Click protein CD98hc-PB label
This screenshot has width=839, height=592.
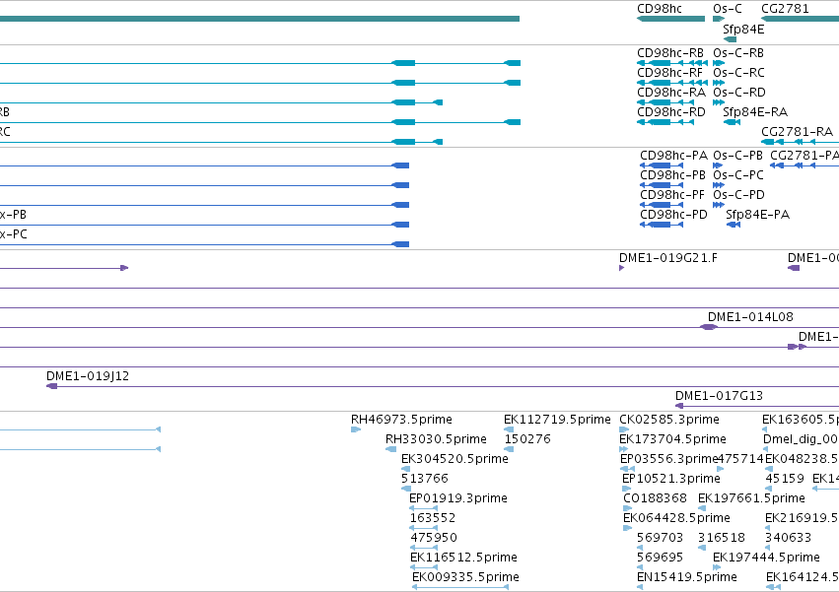[x=672, y=175]
